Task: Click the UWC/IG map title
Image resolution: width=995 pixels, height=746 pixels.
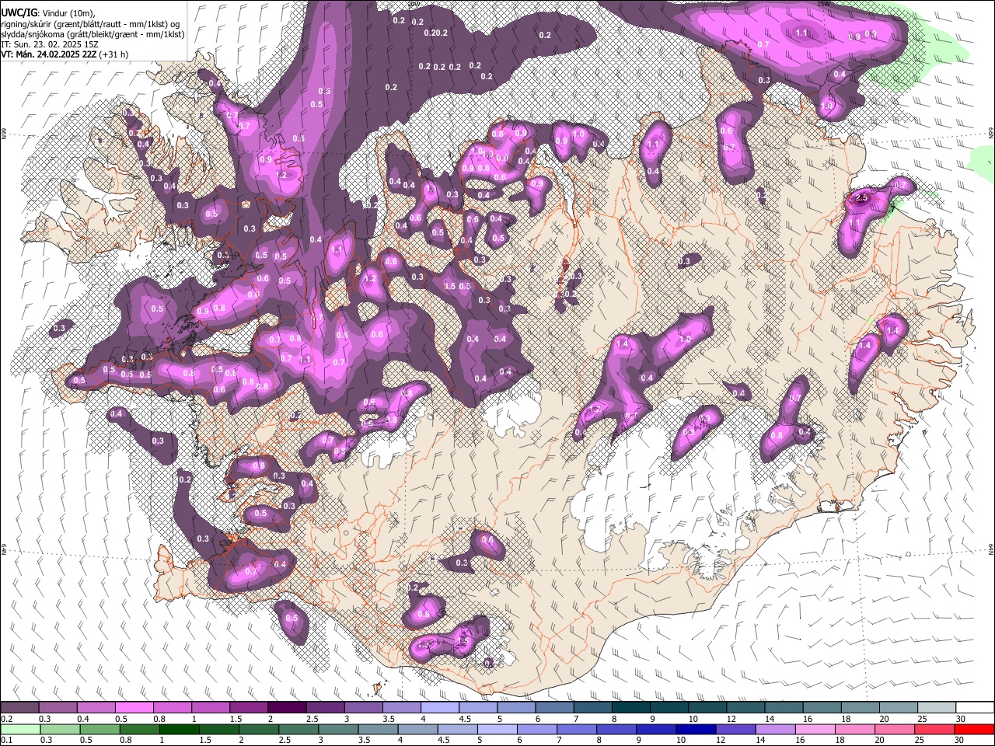Action: pos(19,11)
